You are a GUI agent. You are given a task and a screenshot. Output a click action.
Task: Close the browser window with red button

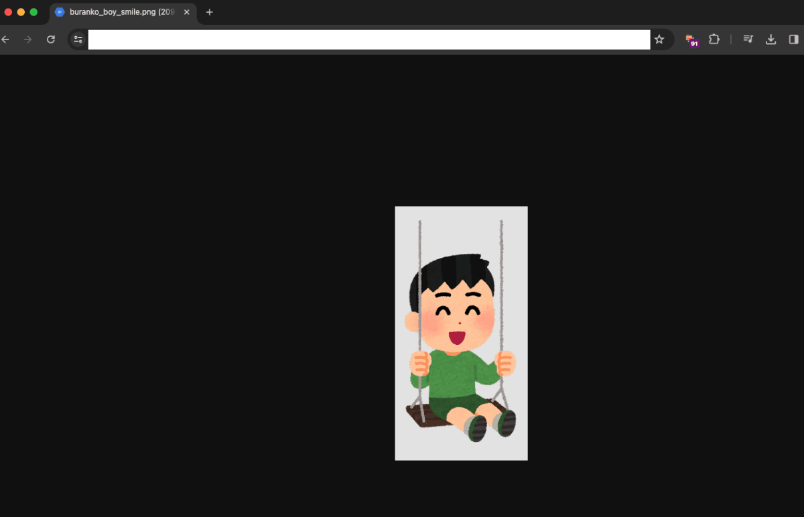tap(9, 12)
